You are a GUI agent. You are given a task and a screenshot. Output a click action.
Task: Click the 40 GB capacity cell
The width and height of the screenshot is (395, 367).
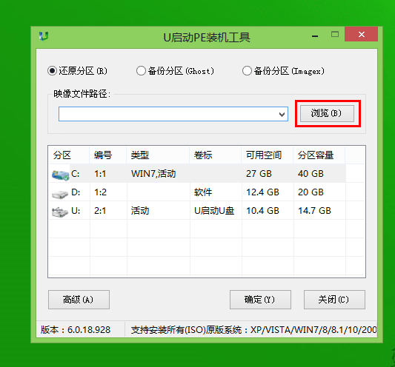311,174
